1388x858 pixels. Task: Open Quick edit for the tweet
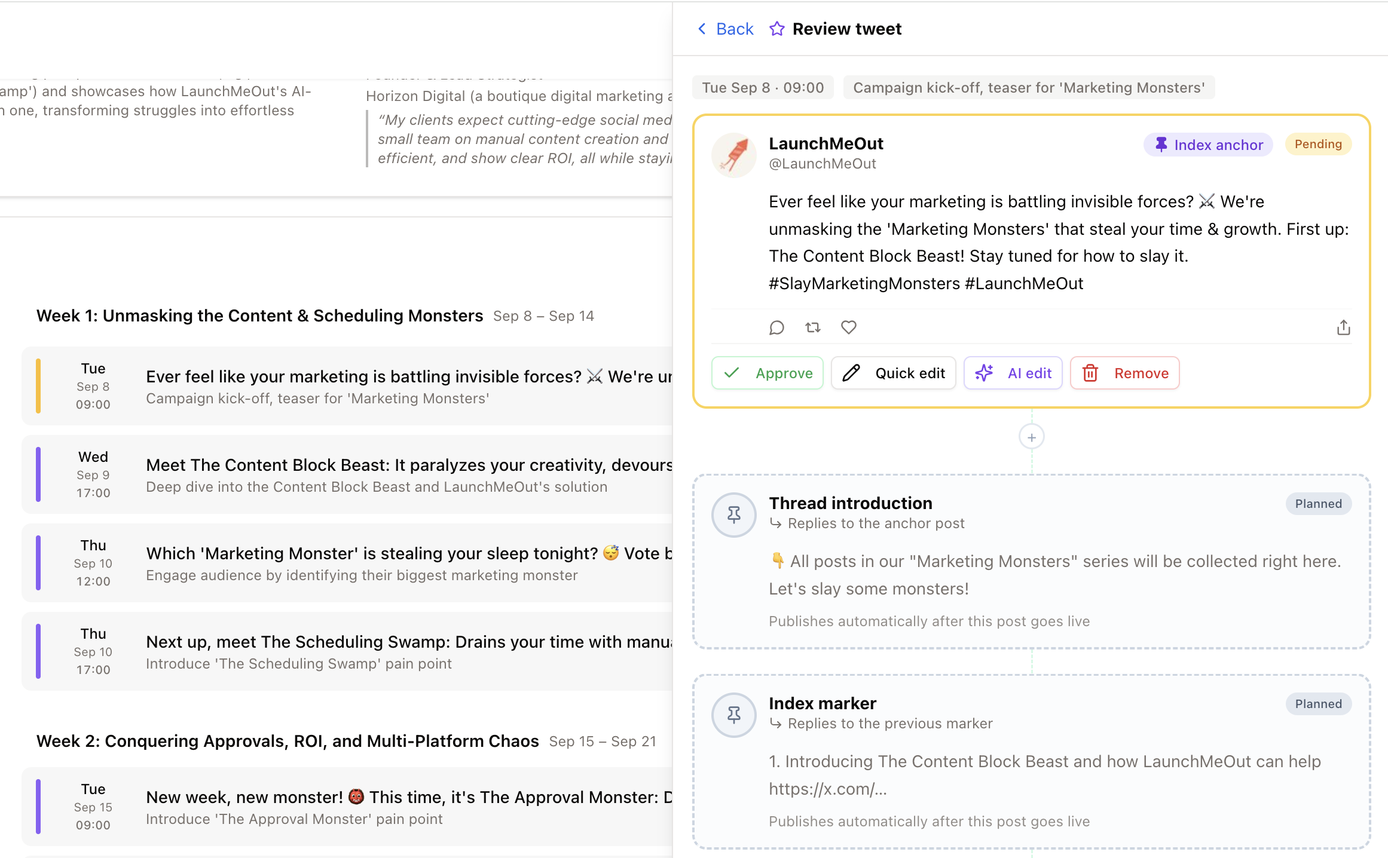[894, 373]
